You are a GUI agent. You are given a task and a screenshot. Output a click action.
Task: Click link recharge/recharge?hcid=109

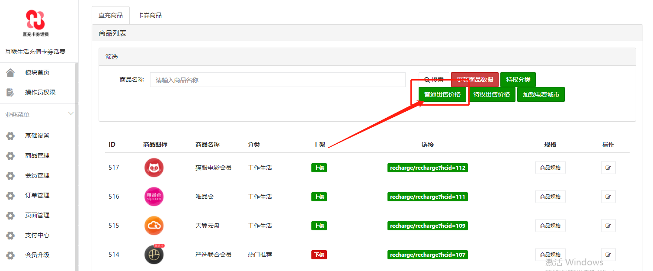pos(428,226)
